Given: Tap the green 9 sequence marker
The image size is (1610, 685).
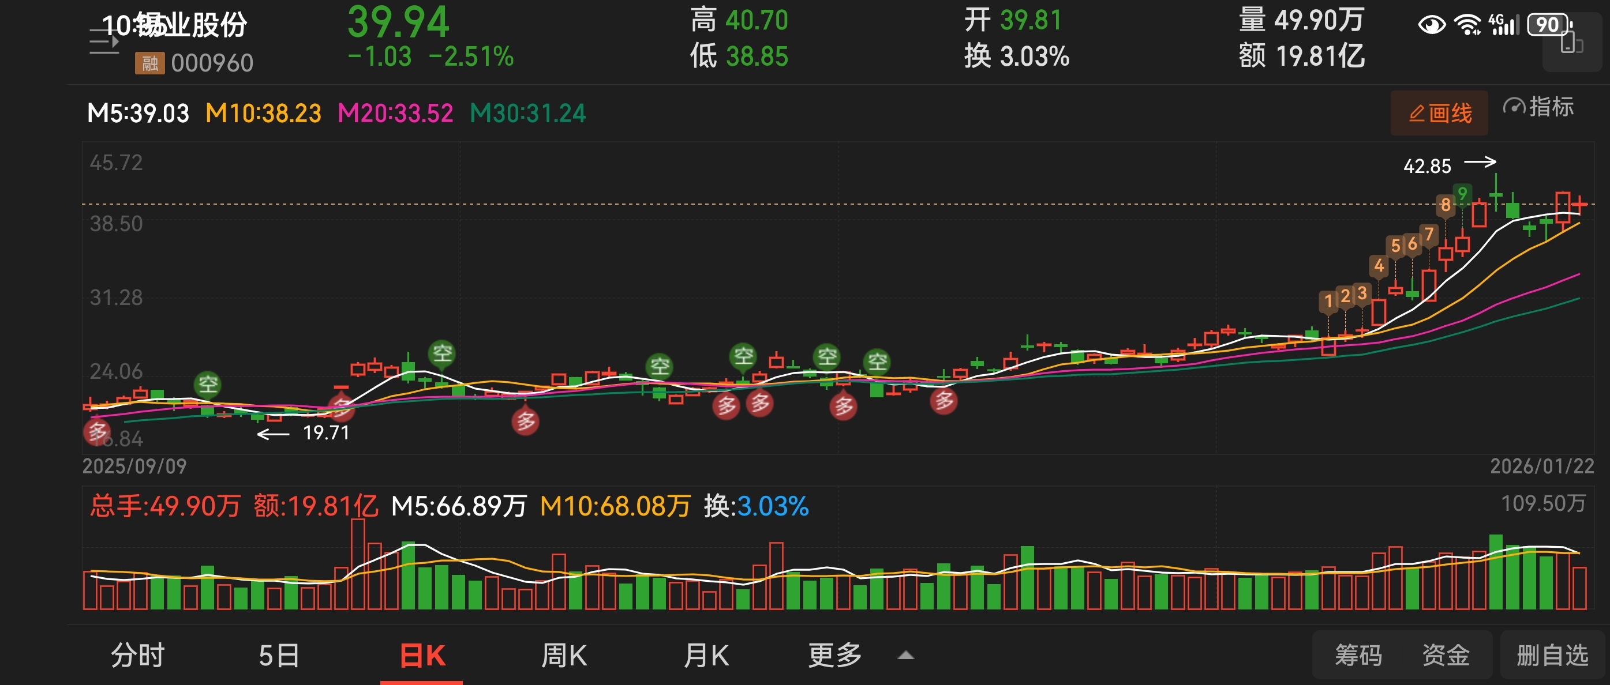Looking at the screenshot, I should [x=1462, y=194].
